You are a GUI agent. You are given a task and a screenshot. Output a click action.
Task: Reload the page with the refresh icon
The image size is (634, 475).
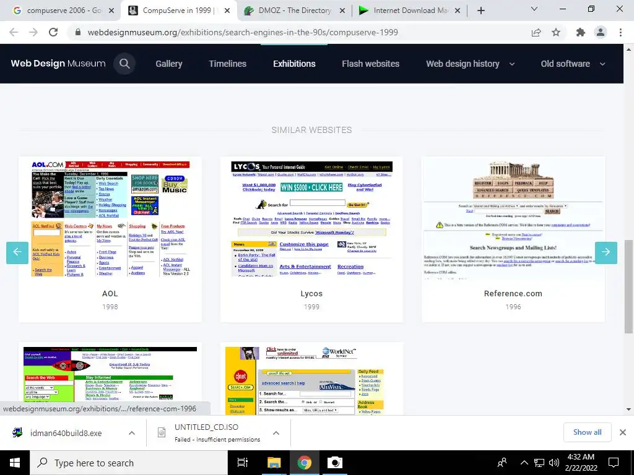[53, 32]
